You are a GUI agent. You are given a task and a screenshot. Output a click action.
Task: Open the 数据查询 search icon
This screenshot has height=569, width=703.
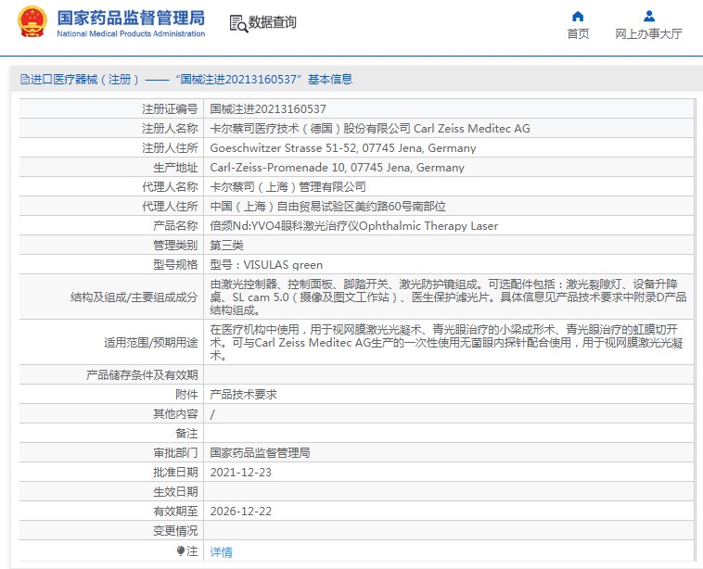point(238,23)
